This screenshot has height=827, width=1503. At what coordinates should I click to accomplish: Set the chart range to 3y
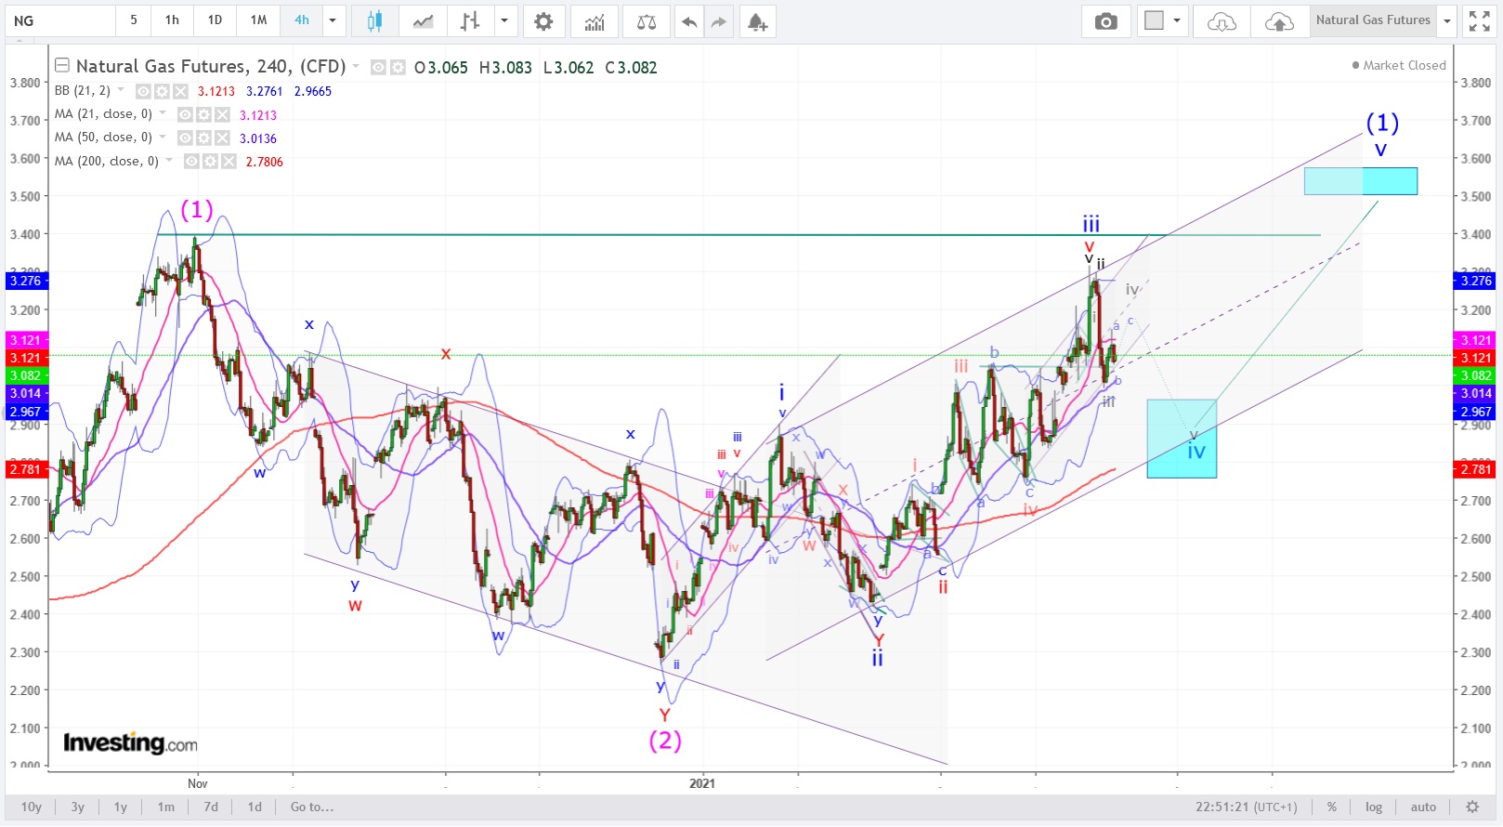tap(78, 807)
